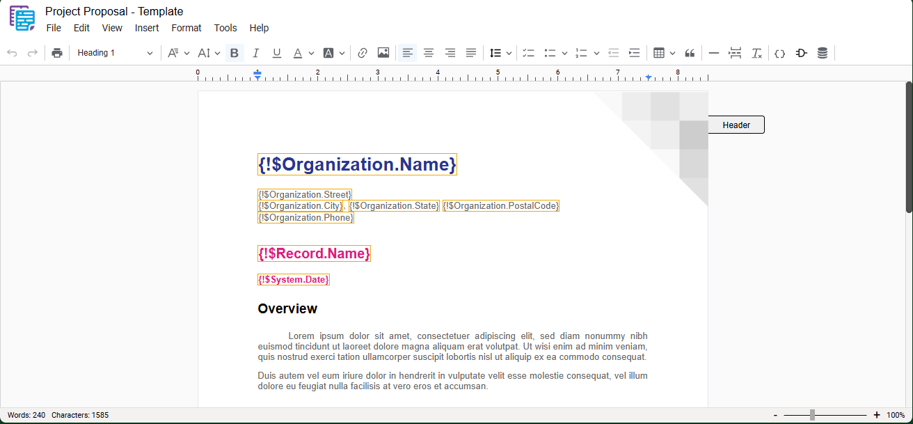Image resolution: width=913 pixels, height=424 pixels.
Task: Click the Header button beside the page
Action: click(x=736, y=125)
